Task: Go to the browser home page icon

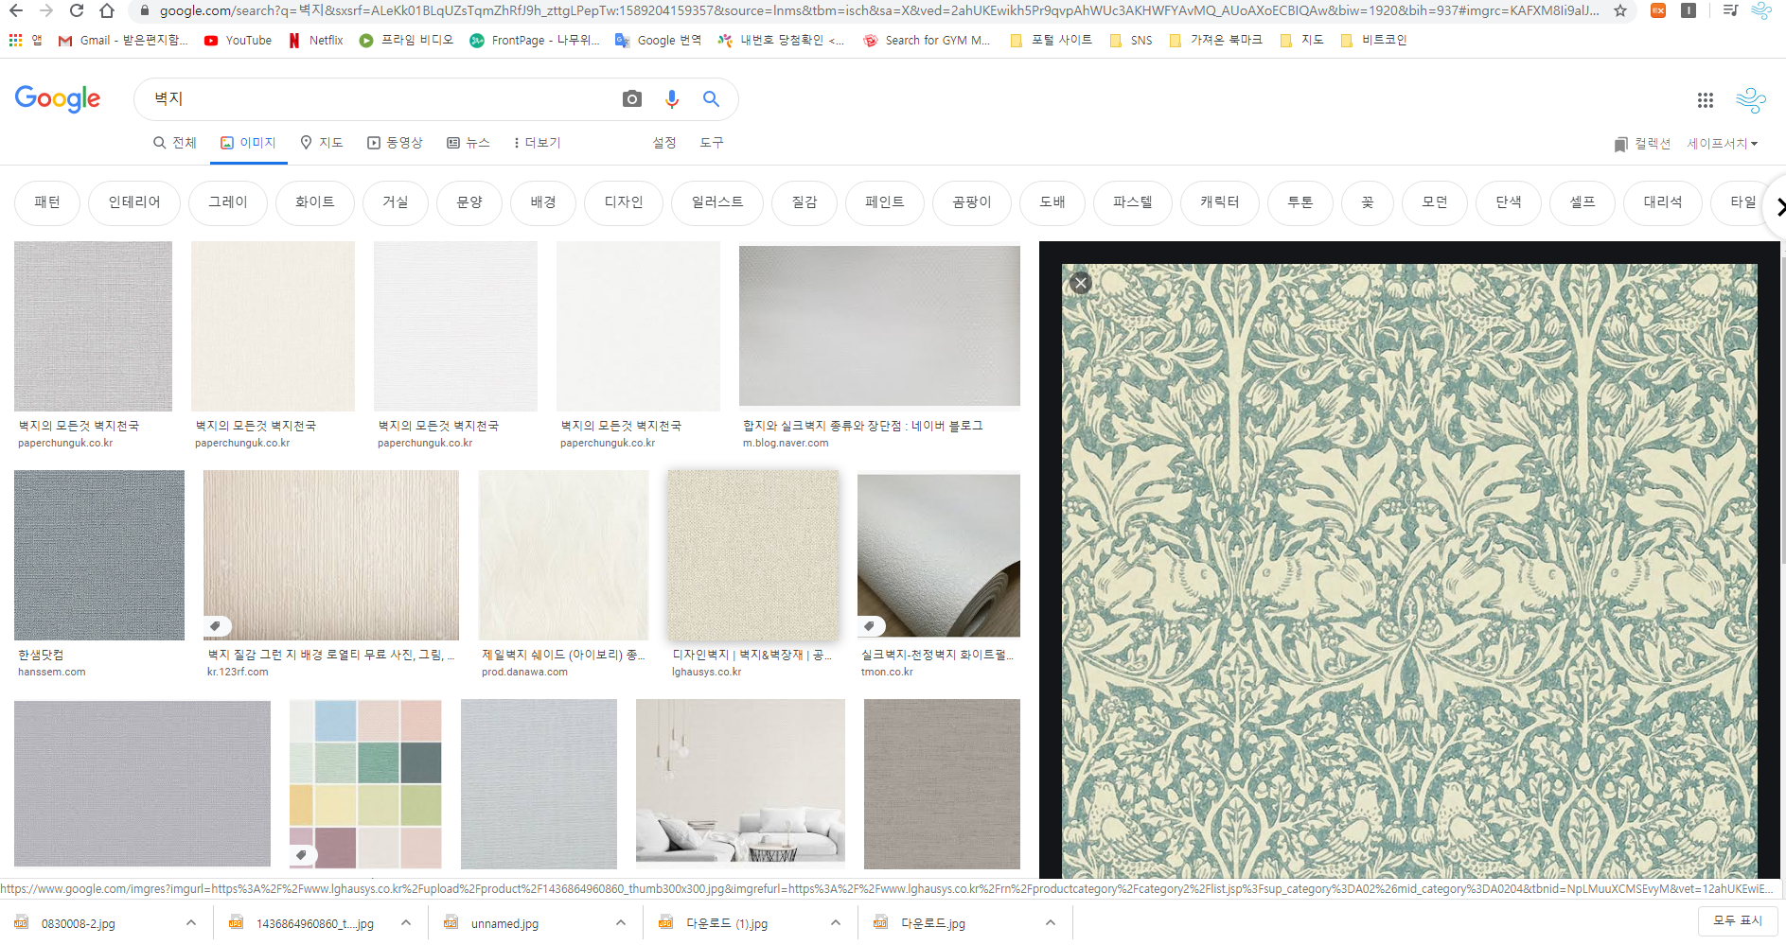Action: pos(107,10)
